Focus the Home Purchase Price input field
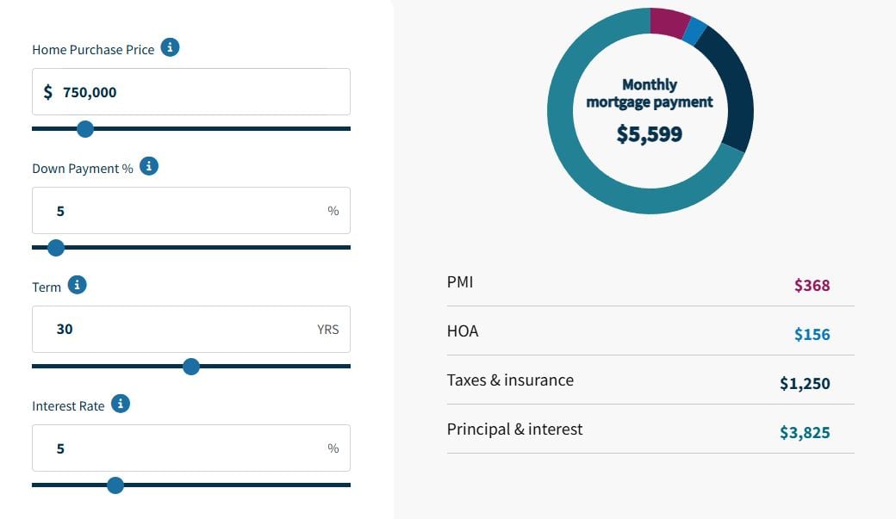Image resolution: width=896 pixels, height=519 pixels. pos(191,92)
